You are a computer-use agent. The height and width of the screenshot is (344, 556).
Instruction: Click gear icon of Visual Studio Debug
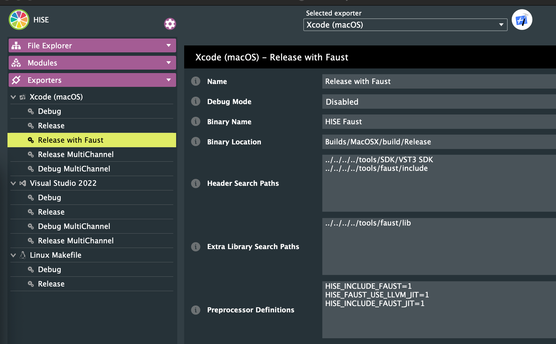(31, 198)
